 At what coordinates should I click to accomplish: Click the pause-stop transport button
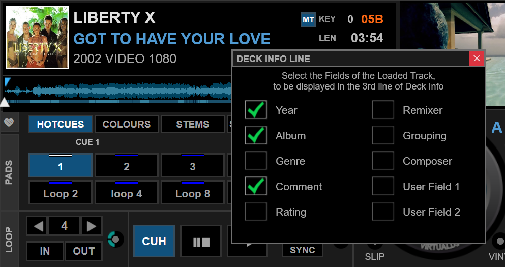click(x=201, y=242)
